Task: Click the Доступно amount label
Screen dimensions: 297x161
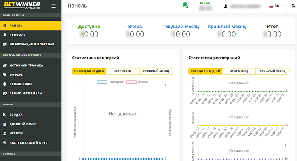Action: coord(89,27)
